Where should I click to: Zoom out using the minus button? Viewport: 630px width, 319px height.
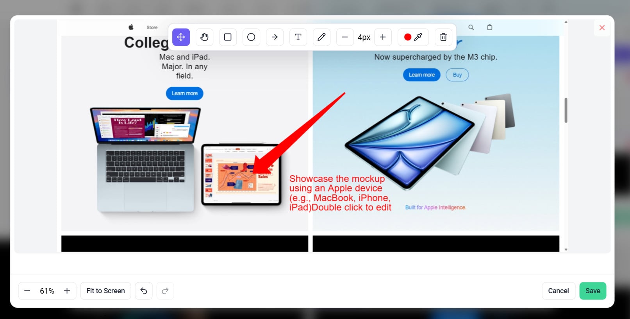[27, 291]
